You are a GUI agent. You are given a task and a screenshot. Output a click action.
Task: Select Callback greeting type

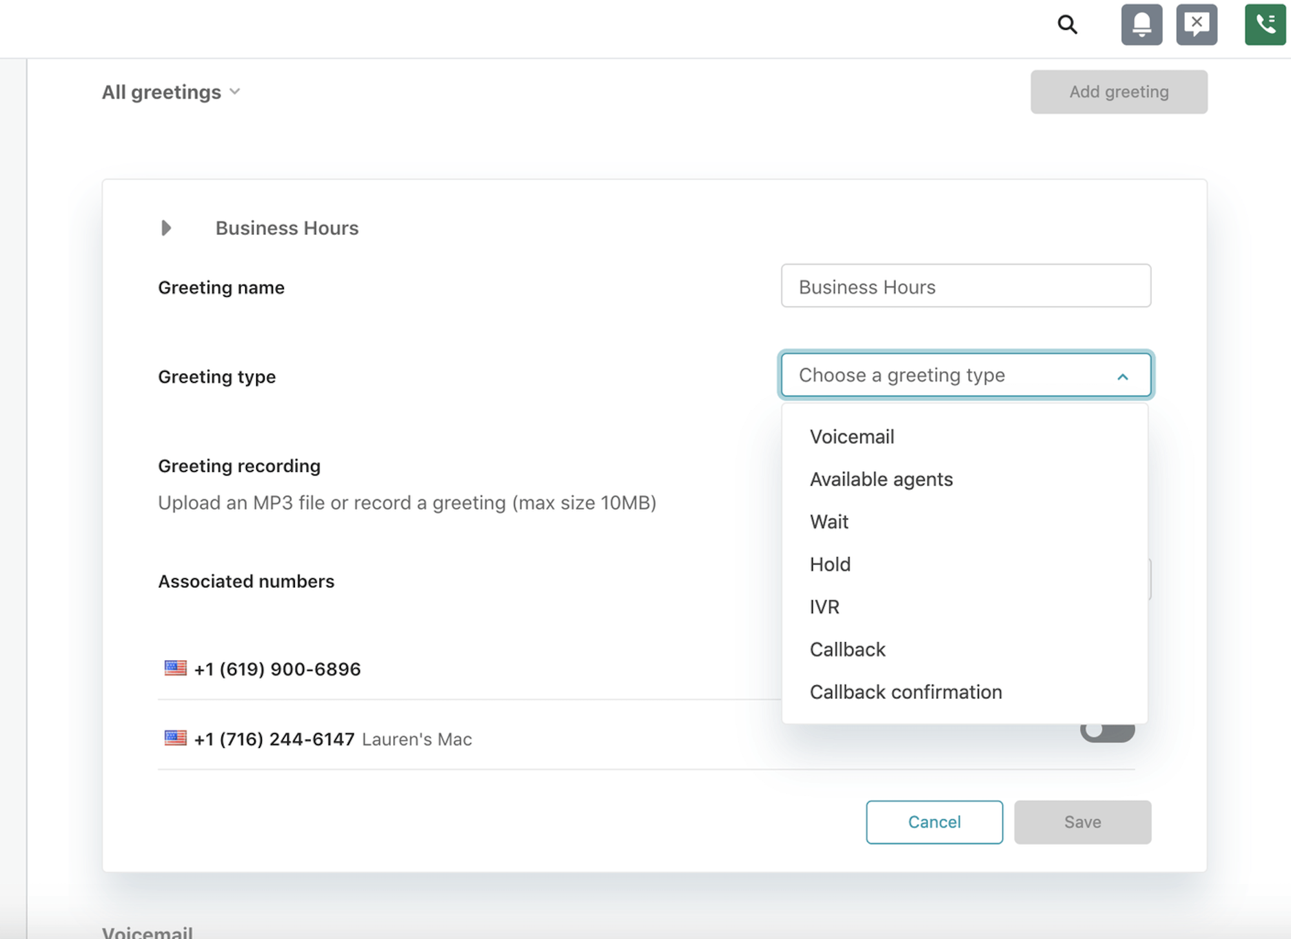[847, 649]
